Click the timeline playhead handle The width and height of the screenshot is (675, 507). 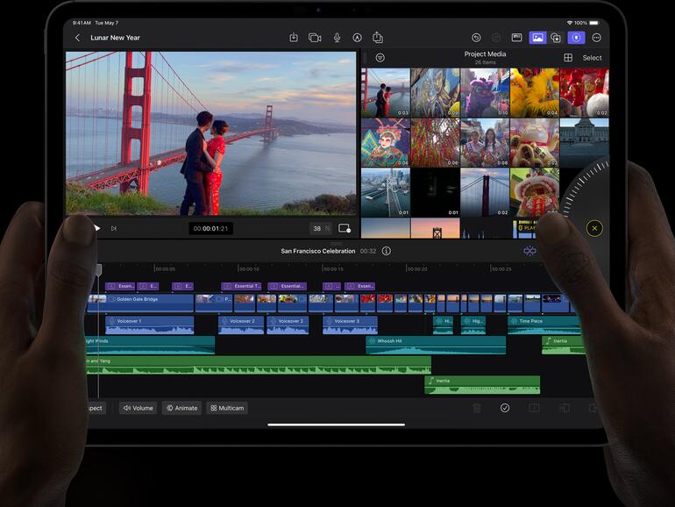[98, 268]
